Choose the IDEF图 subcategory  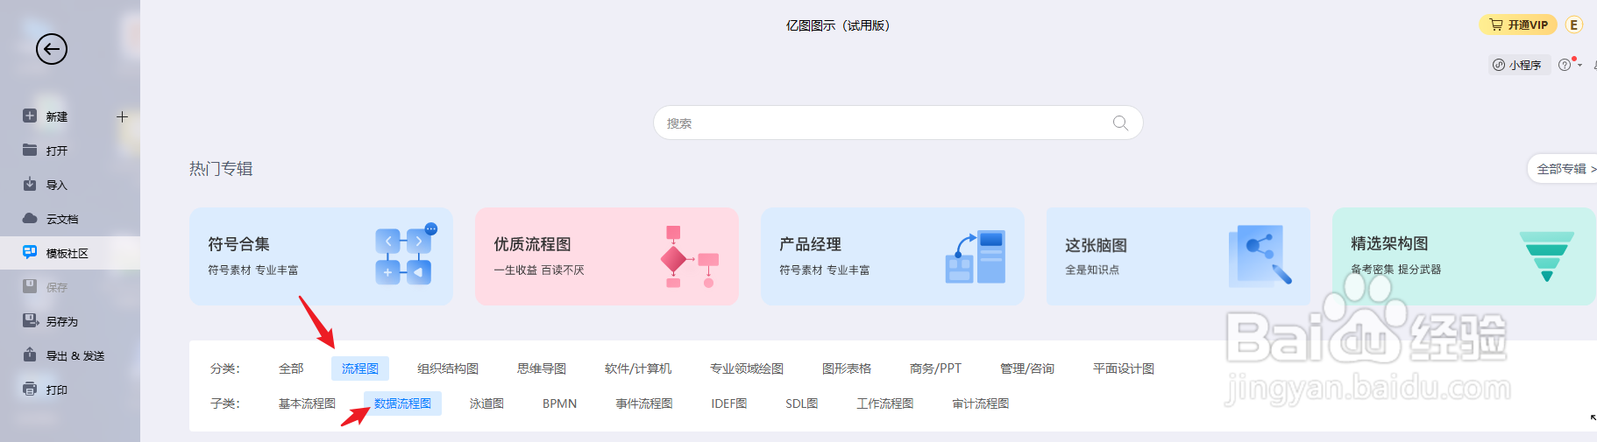(729, 403)
